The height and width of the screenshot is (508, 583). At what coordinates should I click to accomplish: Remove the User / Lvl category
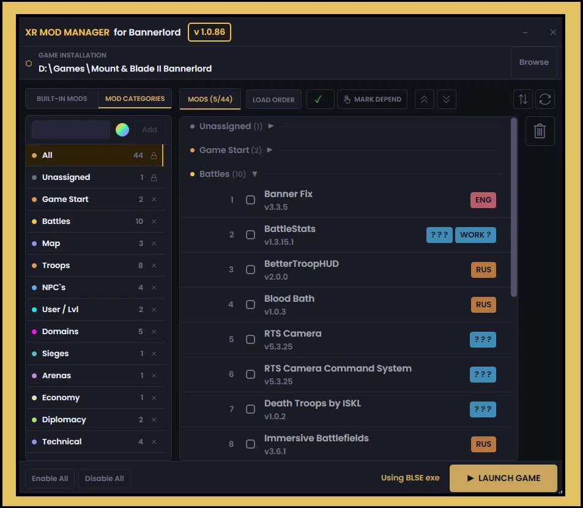(x=154, y=310)
